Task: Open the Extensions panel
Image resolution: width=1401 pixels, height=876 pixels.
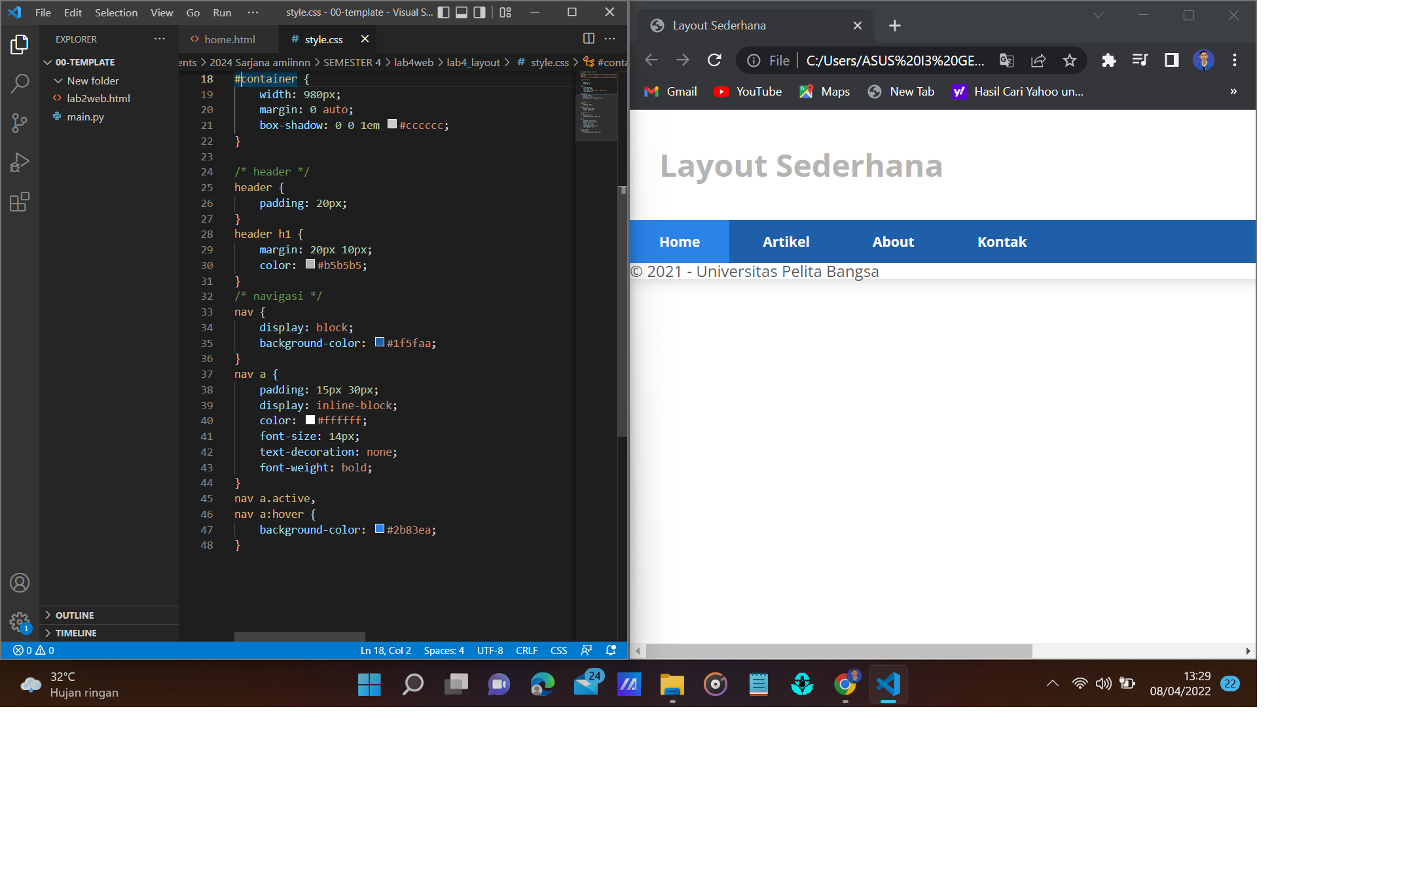Action: coord(20,202)
